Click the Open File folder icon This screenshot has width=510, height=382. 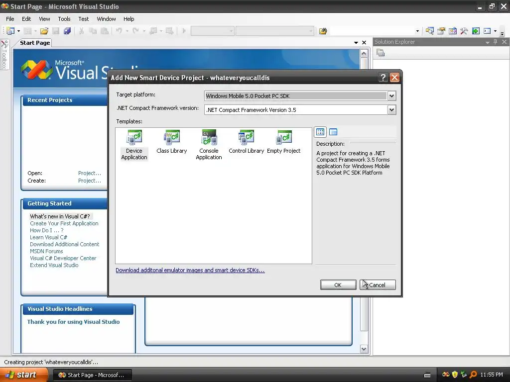tap(44, 31)
